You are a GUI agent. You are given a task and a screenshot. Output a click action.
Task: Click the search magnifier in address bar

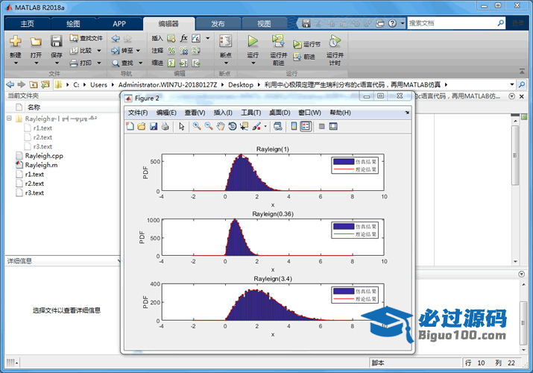[522, 84]
